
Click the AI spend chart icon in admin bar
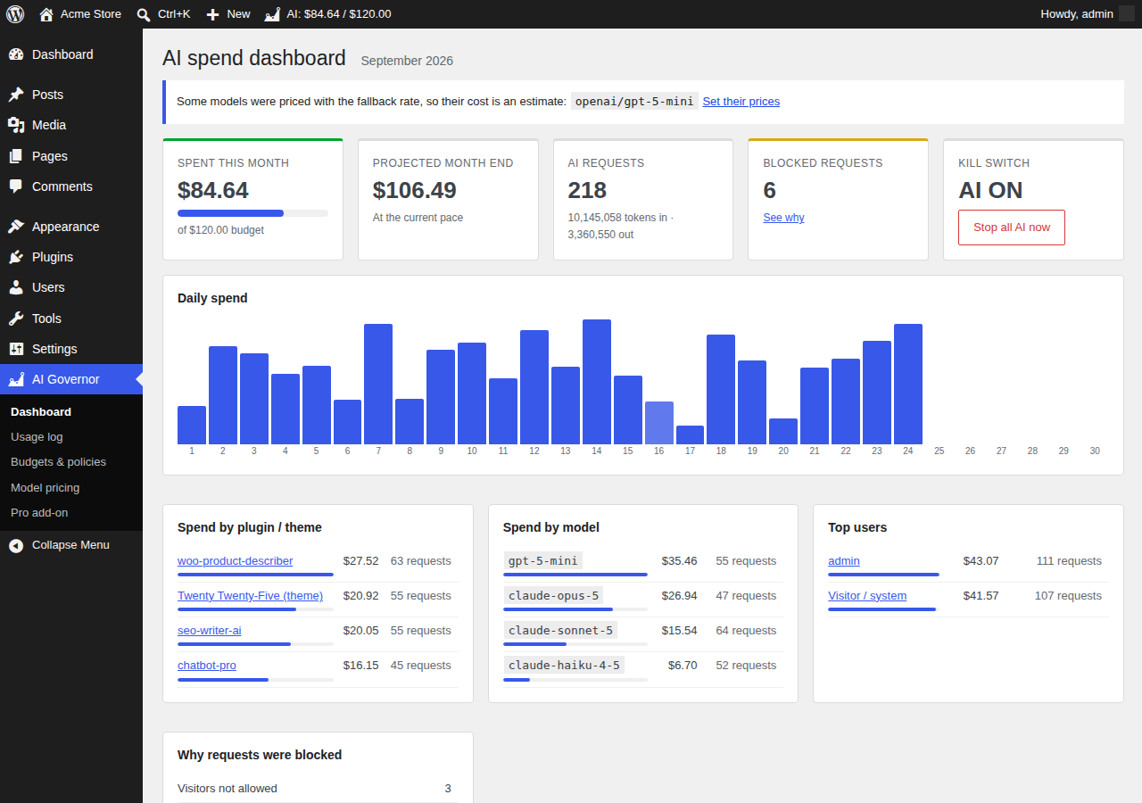272,14
